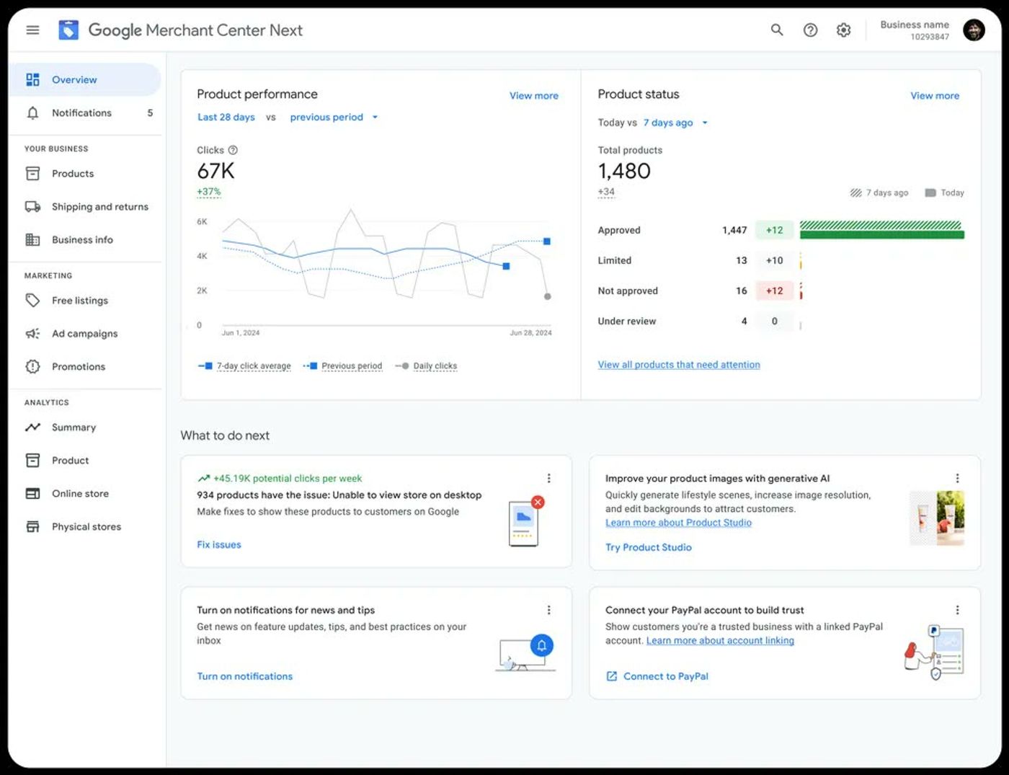Click the Notifications bell icon in sidebar

[32, 113]
